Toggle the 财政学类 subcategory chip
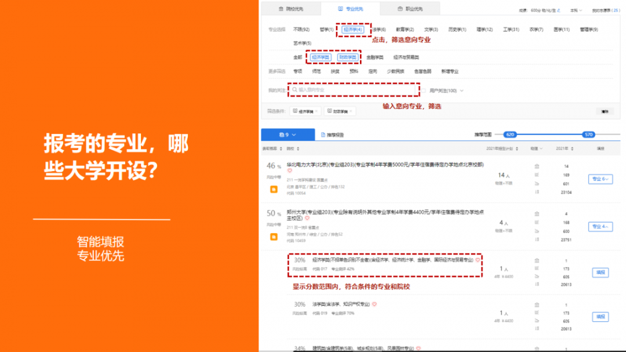 (347, 57)
